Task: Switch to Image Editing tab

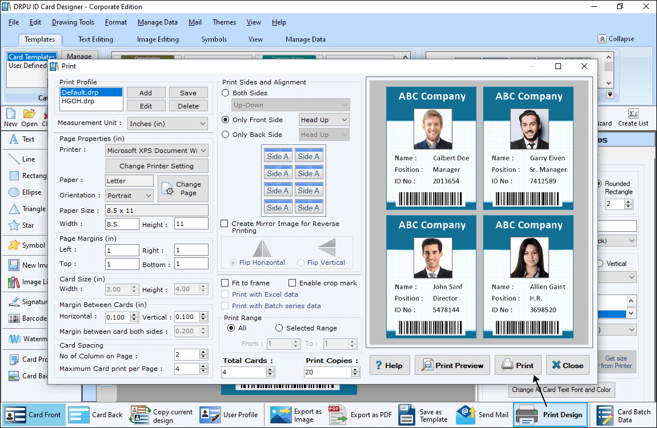Action: click(158, 39)
